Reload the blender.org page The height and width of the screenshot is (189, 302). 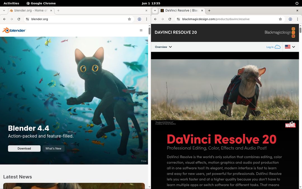(19, 19)
